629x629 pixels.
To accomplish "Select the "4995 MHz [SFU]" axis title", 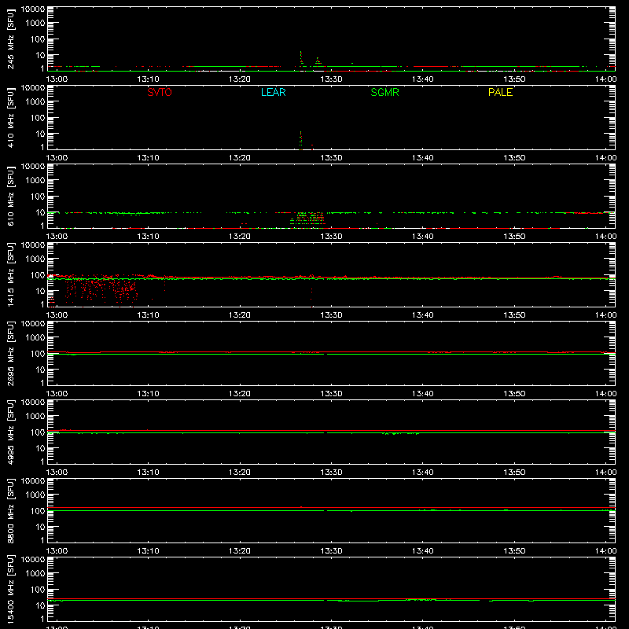I will tap(10, 432).
